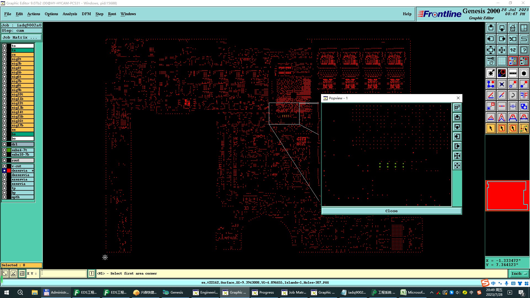This screenshot has height=298, width=530.
Task: Click the pan left icon
Action: (x=491, y=39)
